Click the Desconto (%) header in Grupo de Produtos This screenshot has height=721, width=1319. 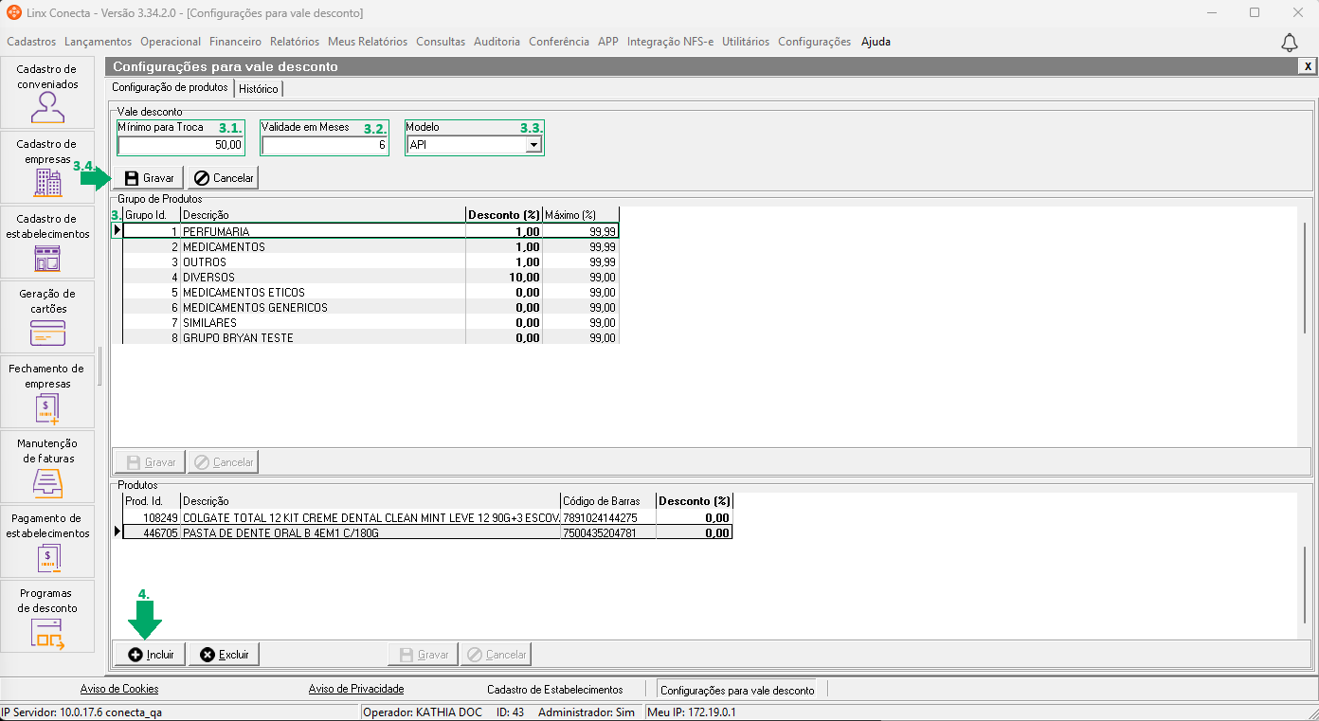[504, 215]
